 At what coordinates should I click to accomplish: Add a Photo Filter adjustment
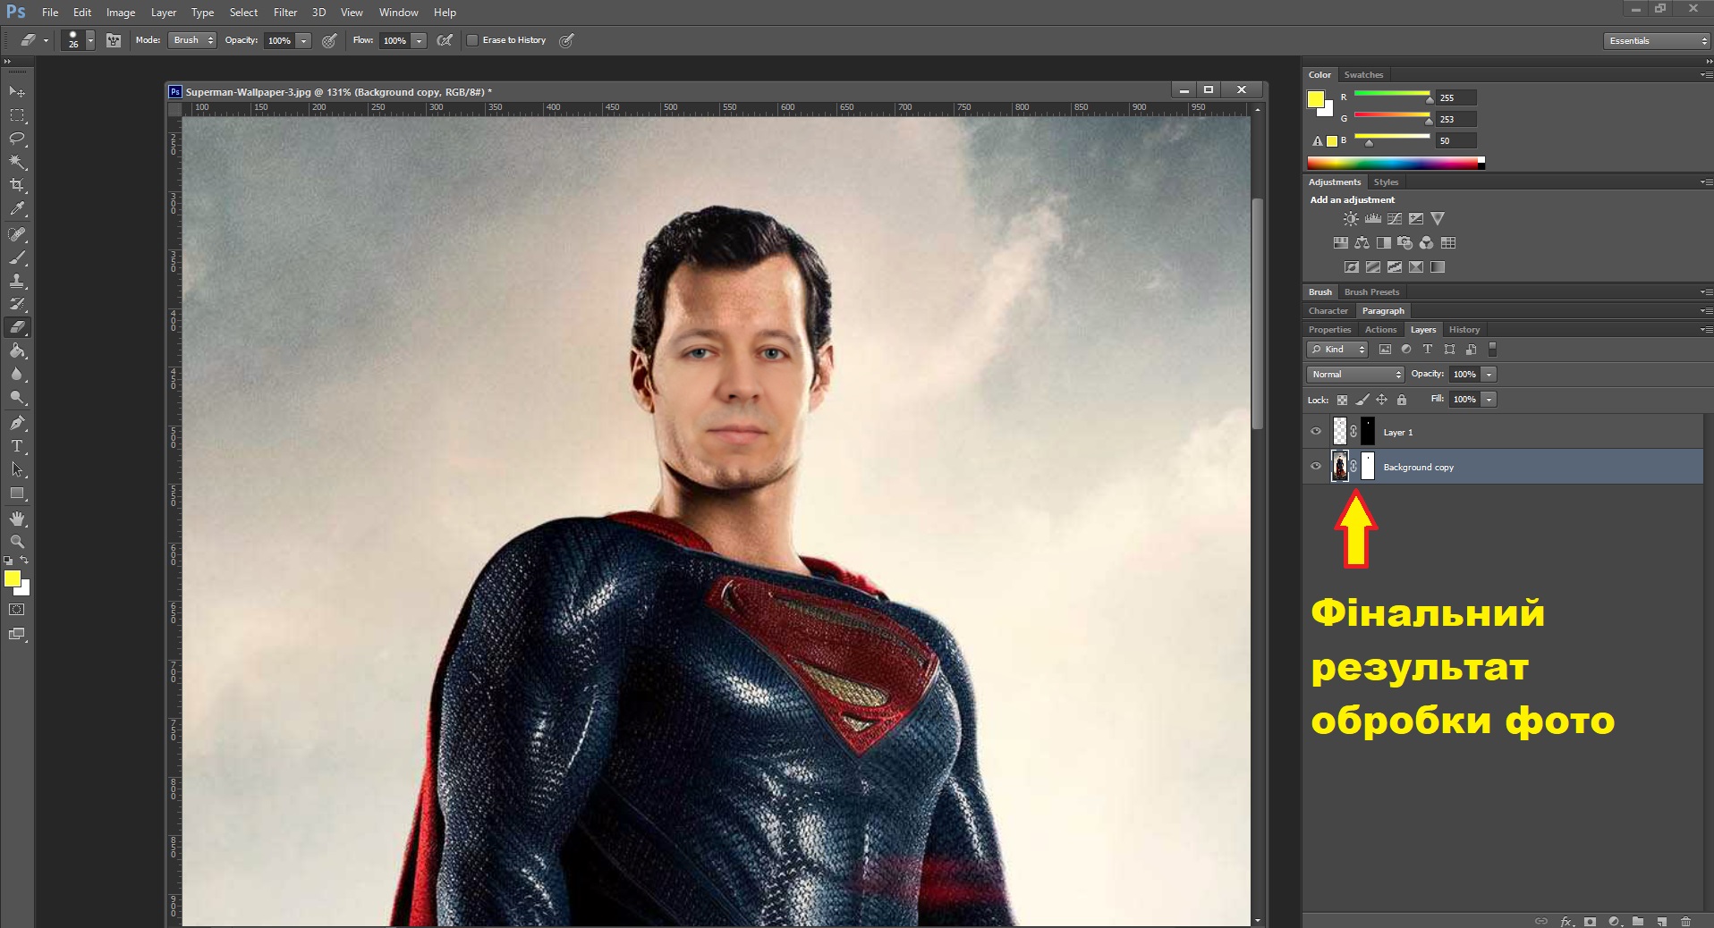1405,242
